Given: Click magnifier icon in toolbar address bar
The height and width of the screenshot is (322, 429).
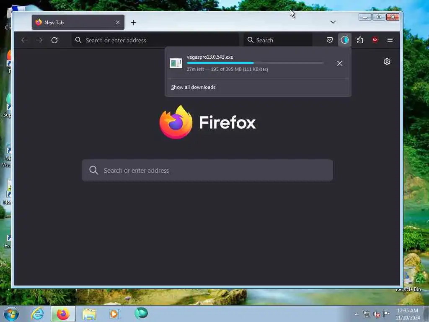Looking at the screenshot, I should coord(78,40).
